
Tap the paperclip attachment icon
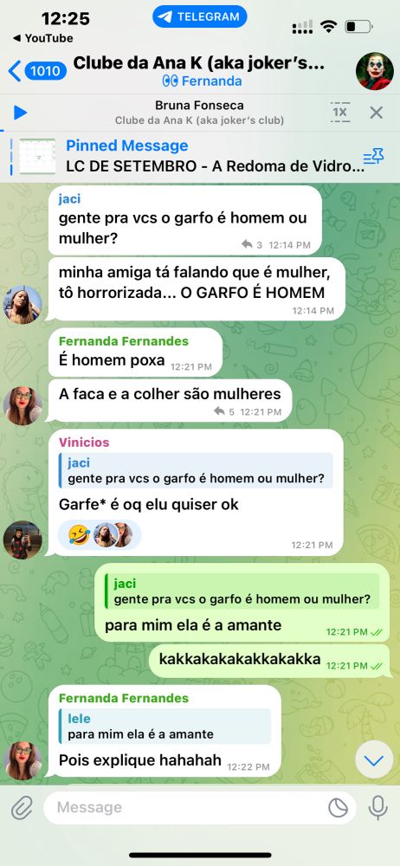22,807
